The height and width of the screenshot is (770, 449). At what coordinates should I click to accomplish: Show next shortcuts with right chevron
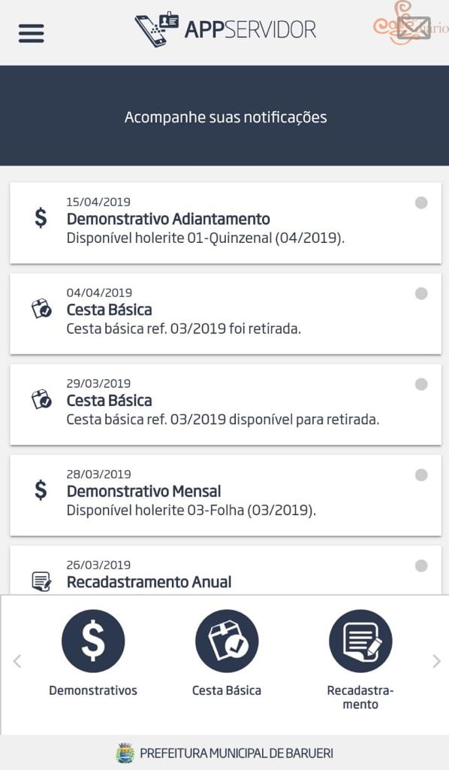[436, 662]
